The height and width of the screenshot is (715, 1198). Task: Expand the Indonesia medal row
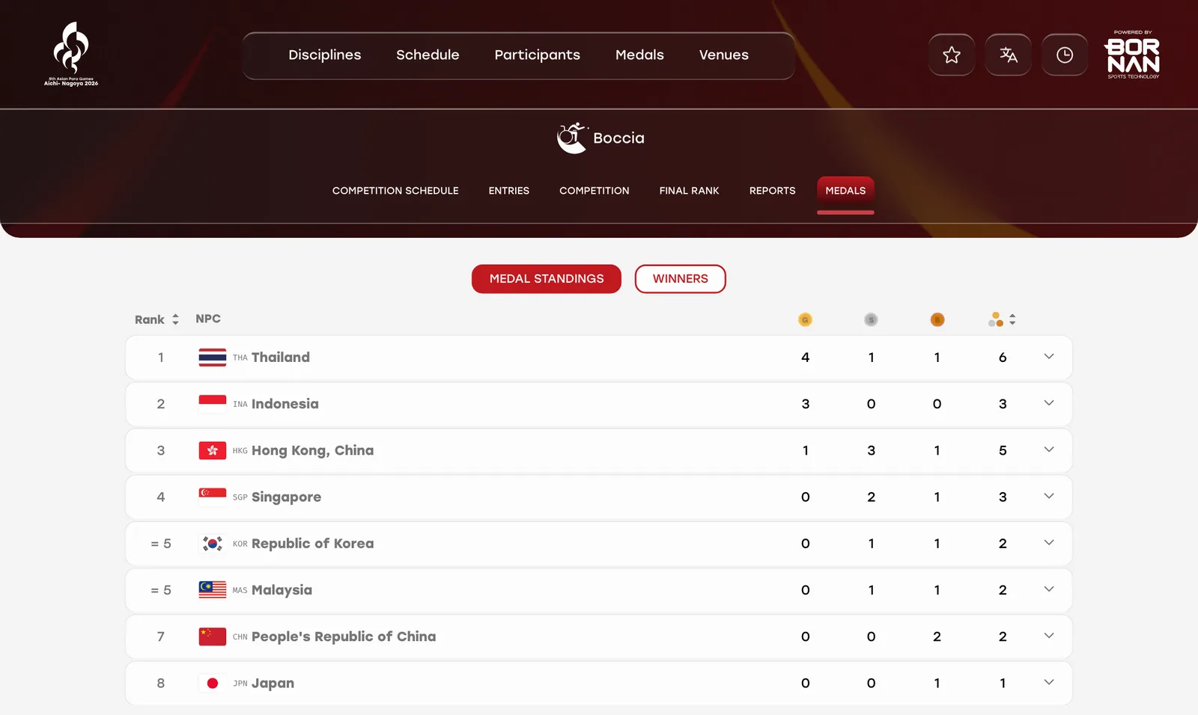1049,403
